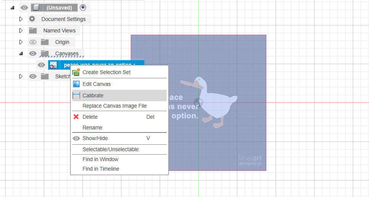This screenshot has width=369, height=197.
Task: Hide the Canvases folder via eye icon
Action: pyautogui.click(x=33, y=53)
